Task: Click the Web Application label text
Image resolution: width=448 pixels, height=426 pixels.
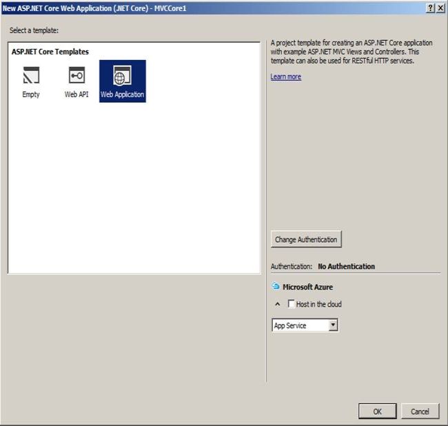Action: pos(122,94)
